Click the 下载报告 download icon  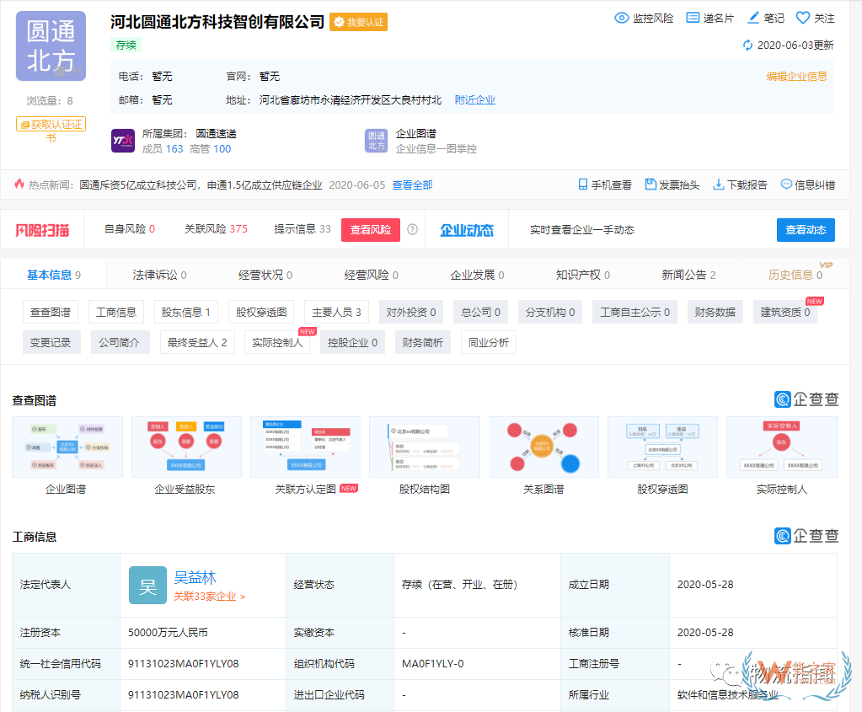coord(718,185)
